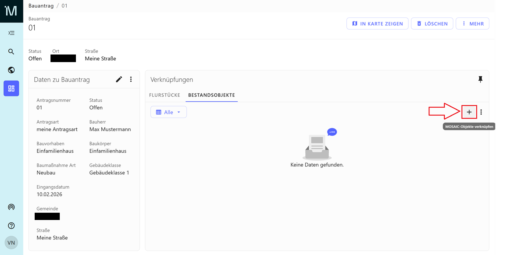Select the Bestandsobjekte tab

coord(211,95)
